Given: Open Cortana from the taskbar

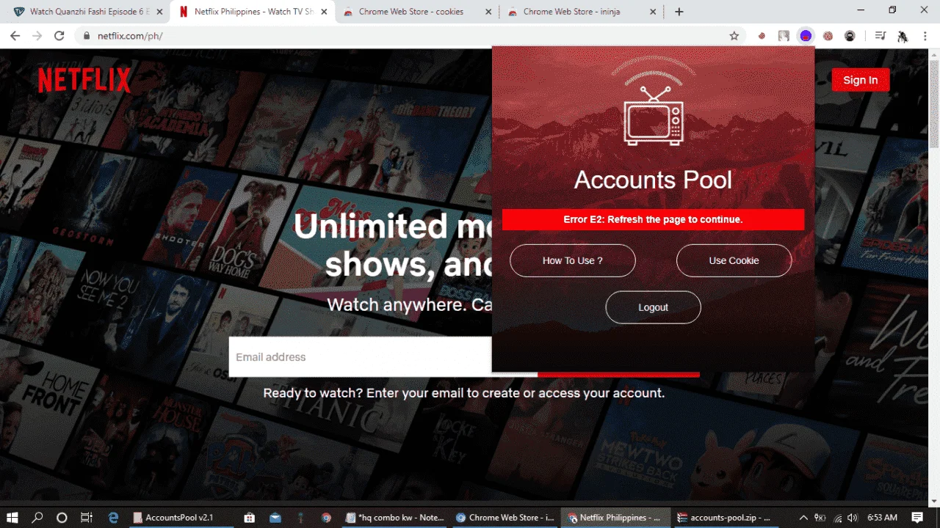Looking at the screenshot, I should 62,518.
